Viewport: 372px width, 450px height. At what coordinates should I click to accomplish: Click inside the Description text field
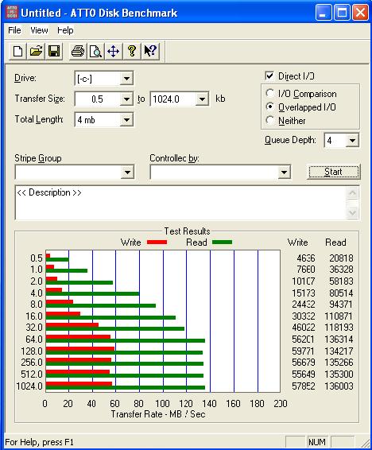pos(180,203)
